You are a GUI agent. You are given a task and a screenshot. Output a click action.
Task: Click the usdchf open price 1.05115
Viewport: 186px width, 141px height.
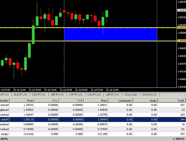28,119
